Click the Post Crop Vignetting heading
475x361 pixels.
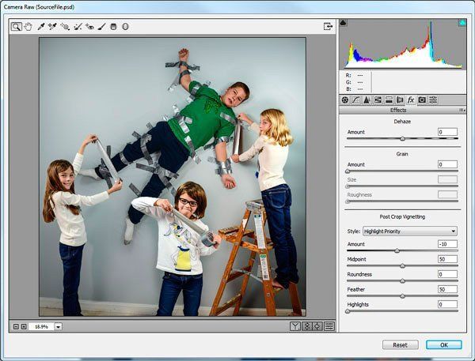coord(402,216)
